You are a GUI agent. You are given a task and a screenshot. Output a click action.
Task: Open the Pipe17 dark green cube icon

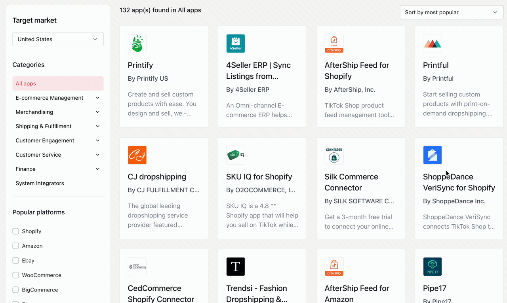pos(432,267)
